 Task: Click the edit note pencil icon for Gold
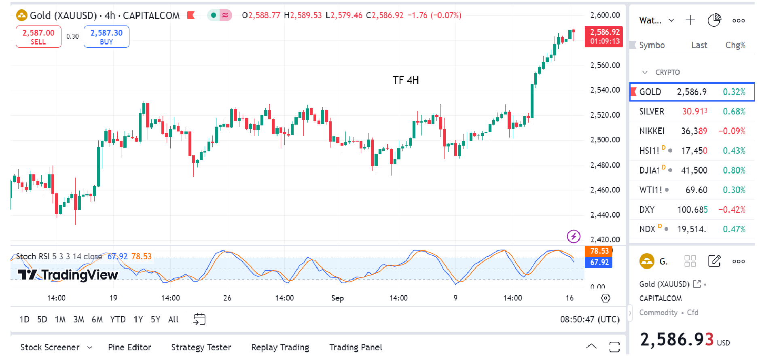[x=714, y=261]
